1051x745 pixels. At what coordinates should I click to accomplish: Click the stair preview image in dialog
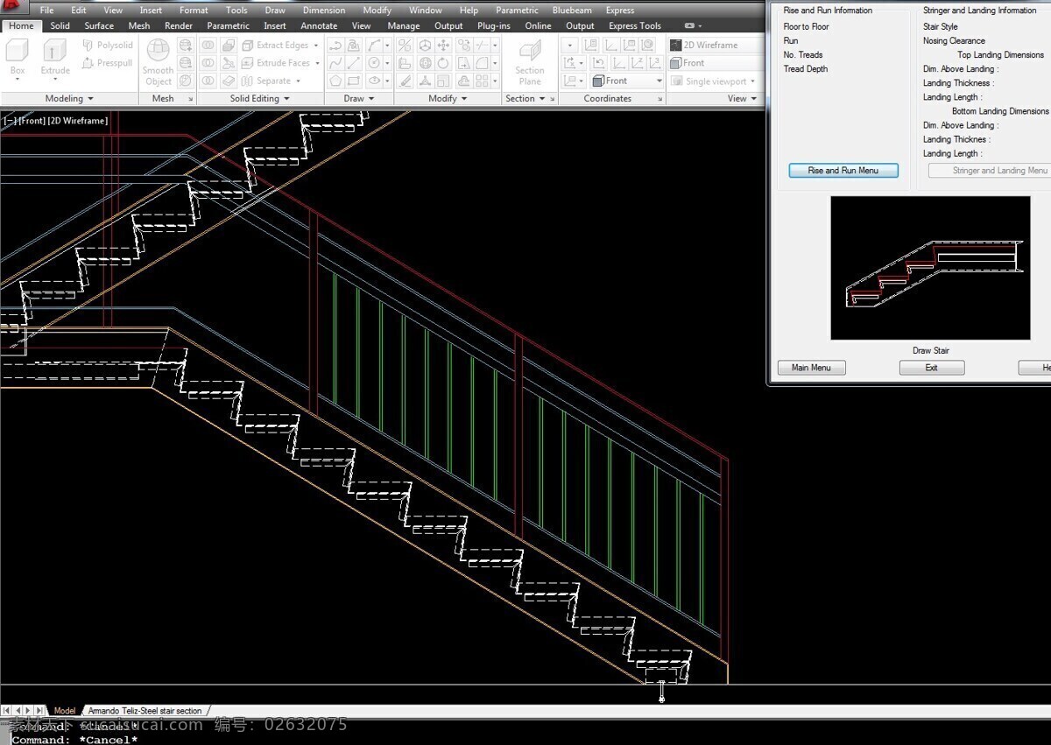click(x=930, y=268)
